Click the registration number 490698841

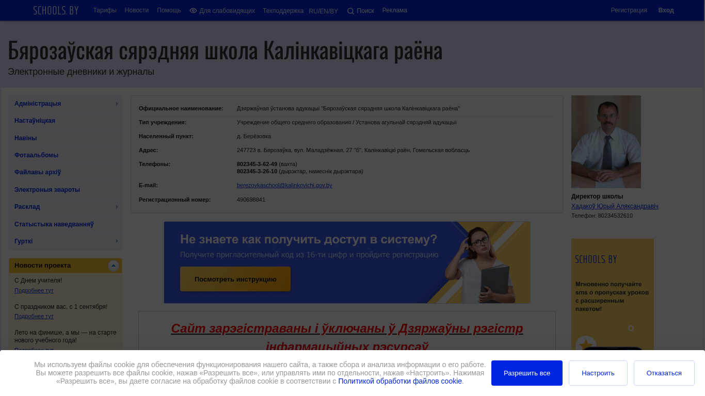tap(251, 200)
